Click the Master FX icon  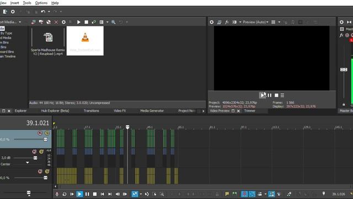[x=341, y=35]
